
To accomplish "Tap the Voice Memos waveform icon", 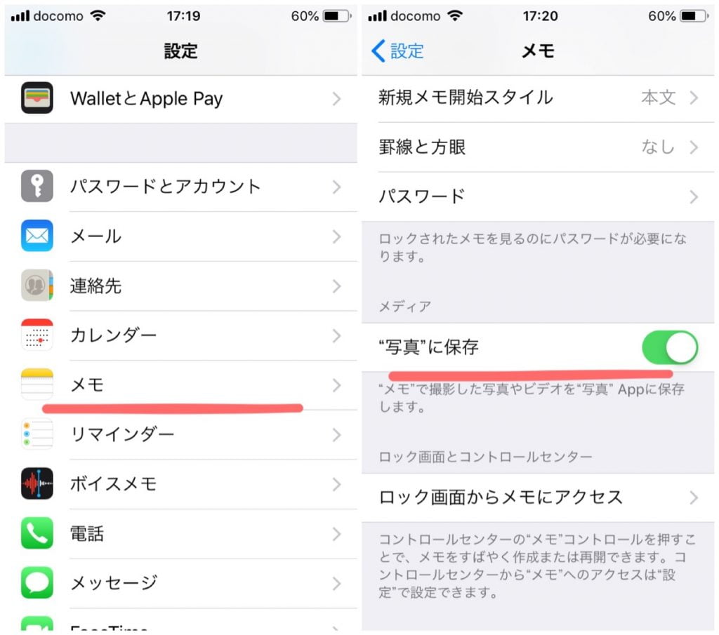I will (x=37, y=483).
